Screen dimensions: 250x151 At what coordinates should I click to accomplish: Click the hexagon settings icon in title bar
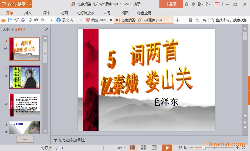click(193, 4)
